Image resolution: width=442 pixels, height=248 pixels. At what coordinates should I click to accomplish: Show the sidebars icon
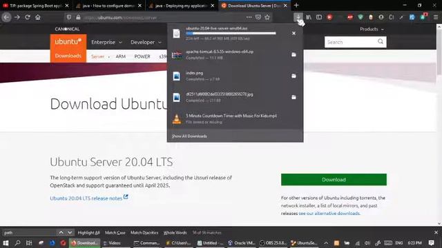click(x=319, y=17)
